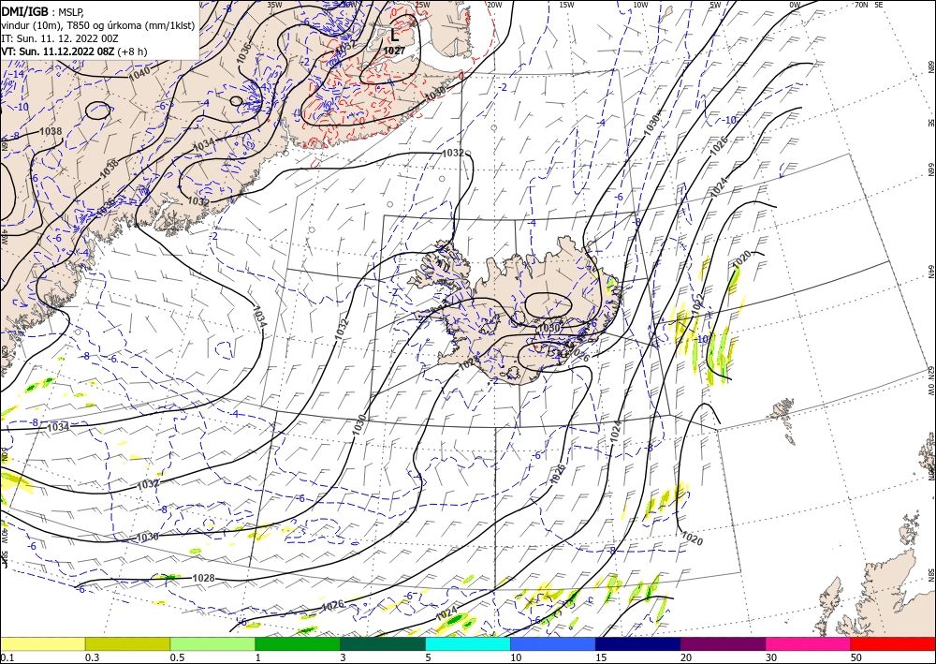Click the '10W' longitude label

tap(640, 5)
